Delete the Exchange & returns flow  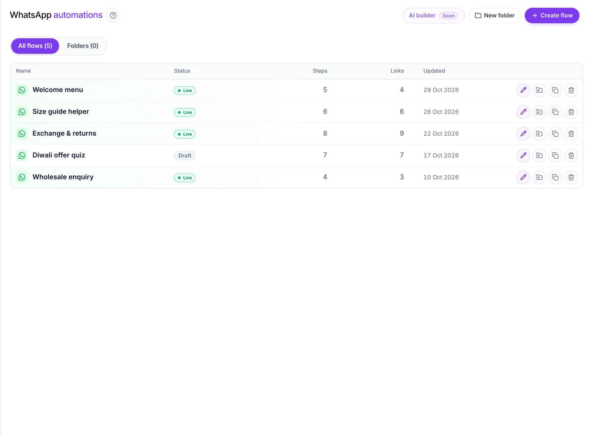(571, 134)
